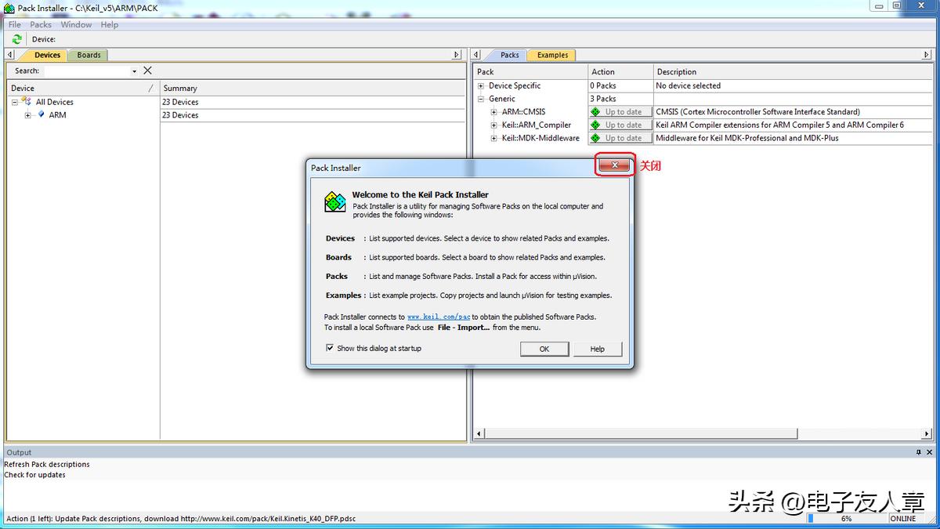The image size is (940, 529).
Task: Click the Description column header
Action: click(793, 72)
